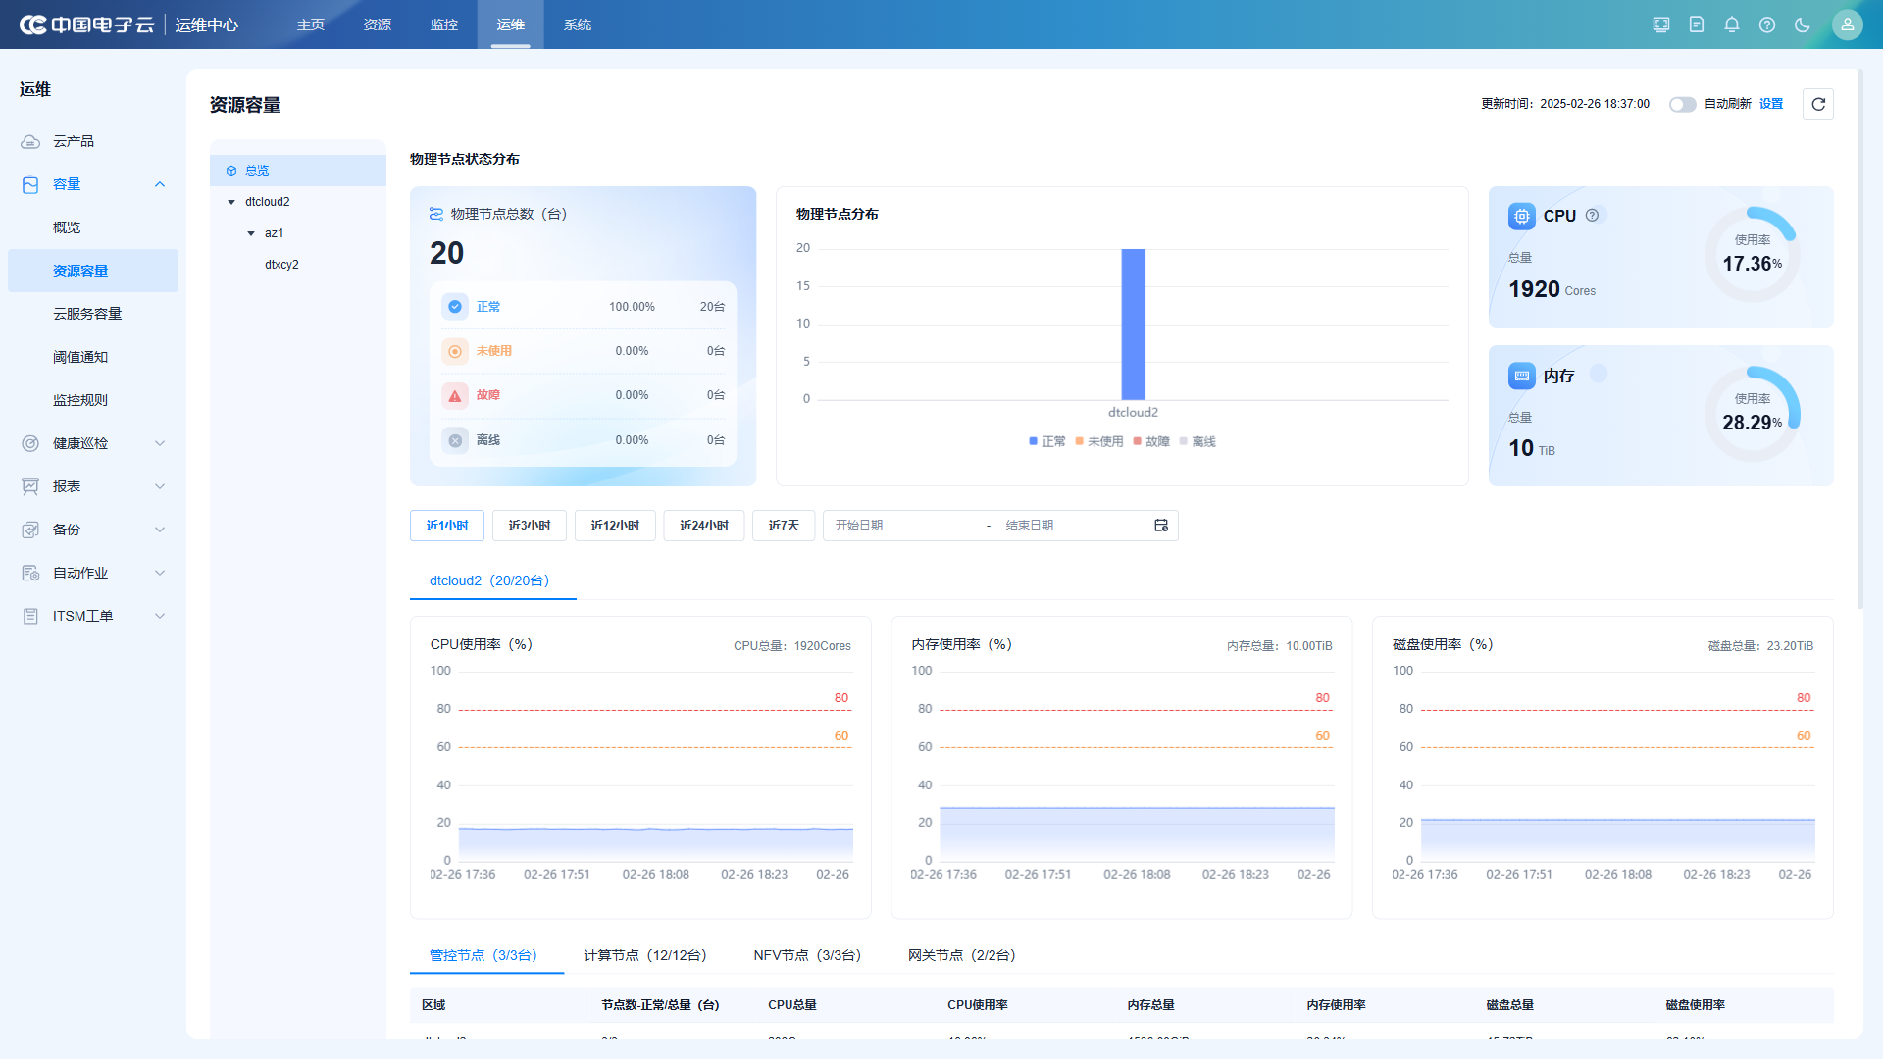The width and height of the screenshot is (1883, 1059).
Task: Open 监控 in the top navigation
Action: (444, 25)
